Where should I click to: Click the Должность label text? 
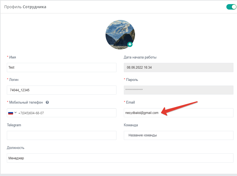point(16,148)
